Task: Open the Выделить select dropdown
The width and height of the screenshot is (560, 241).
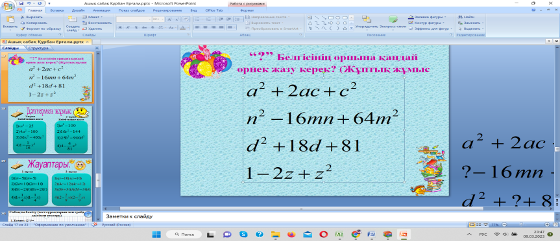Action: tap(470, 28)
